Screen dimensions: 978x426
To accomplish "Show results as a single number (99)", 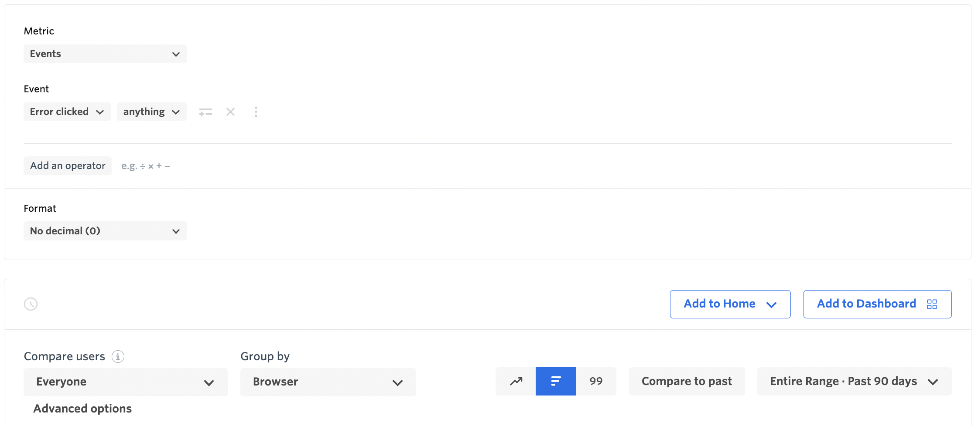I will click(596, 381).
